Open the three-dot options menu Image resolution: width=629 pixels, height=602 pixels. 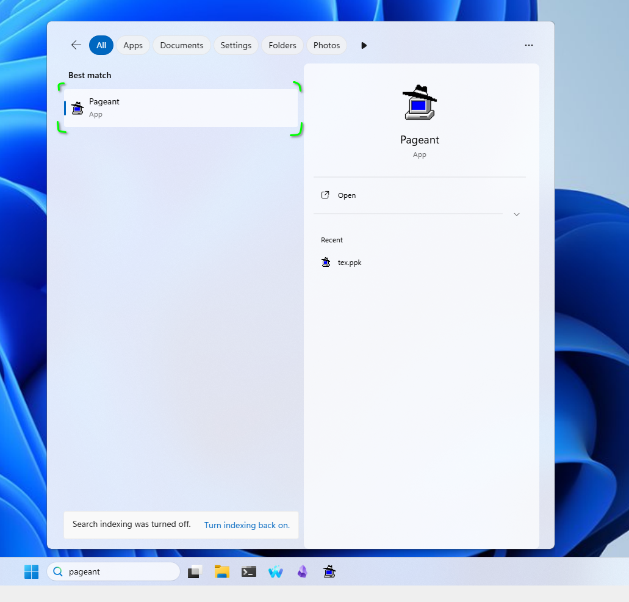[x=529, y=45]
